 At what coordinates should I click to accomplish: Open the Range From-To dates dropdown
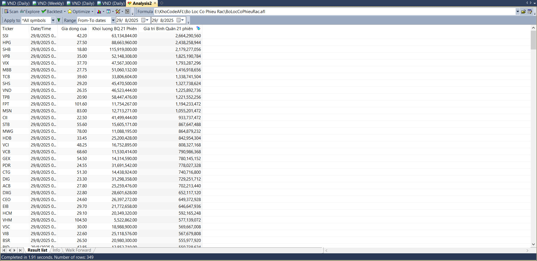click(x=113, y=20)
